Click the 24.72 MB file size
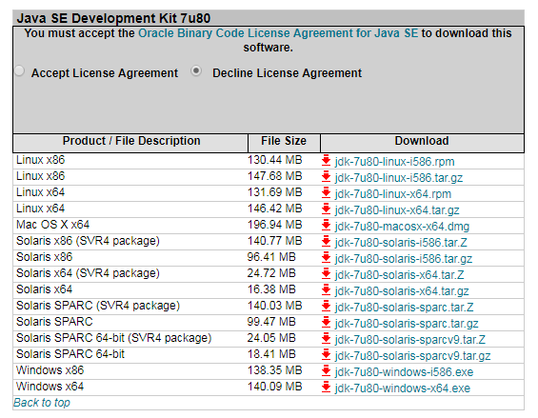 (x=271, y=273)
